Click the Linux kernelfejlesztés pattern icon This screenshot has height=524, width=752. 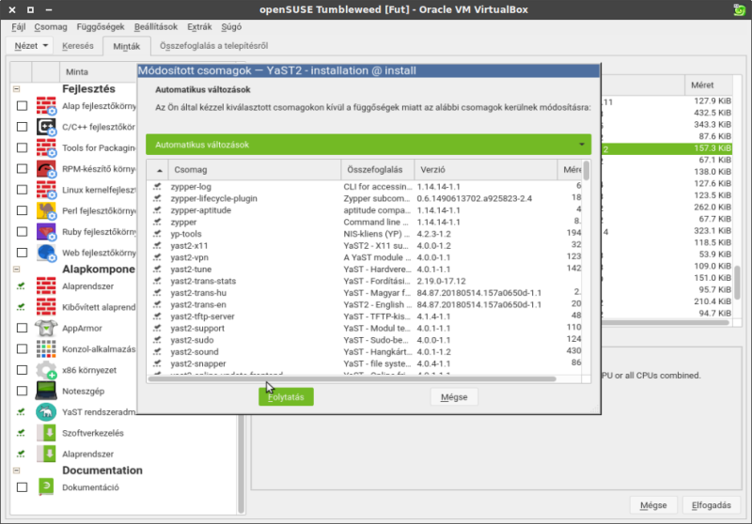click(46, 190)
